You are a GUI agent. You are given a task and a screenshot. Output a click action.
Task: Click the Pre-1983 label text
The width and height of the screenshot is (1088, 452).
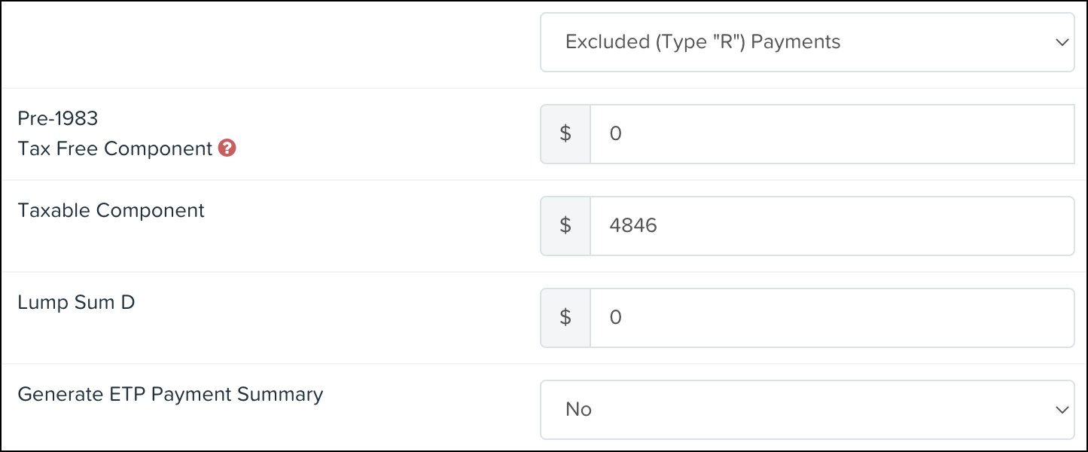pos(58,118)
